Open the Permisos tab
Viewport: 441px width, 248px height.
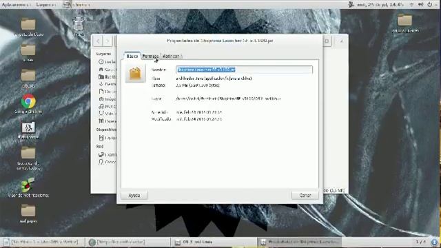pos(150,56)
